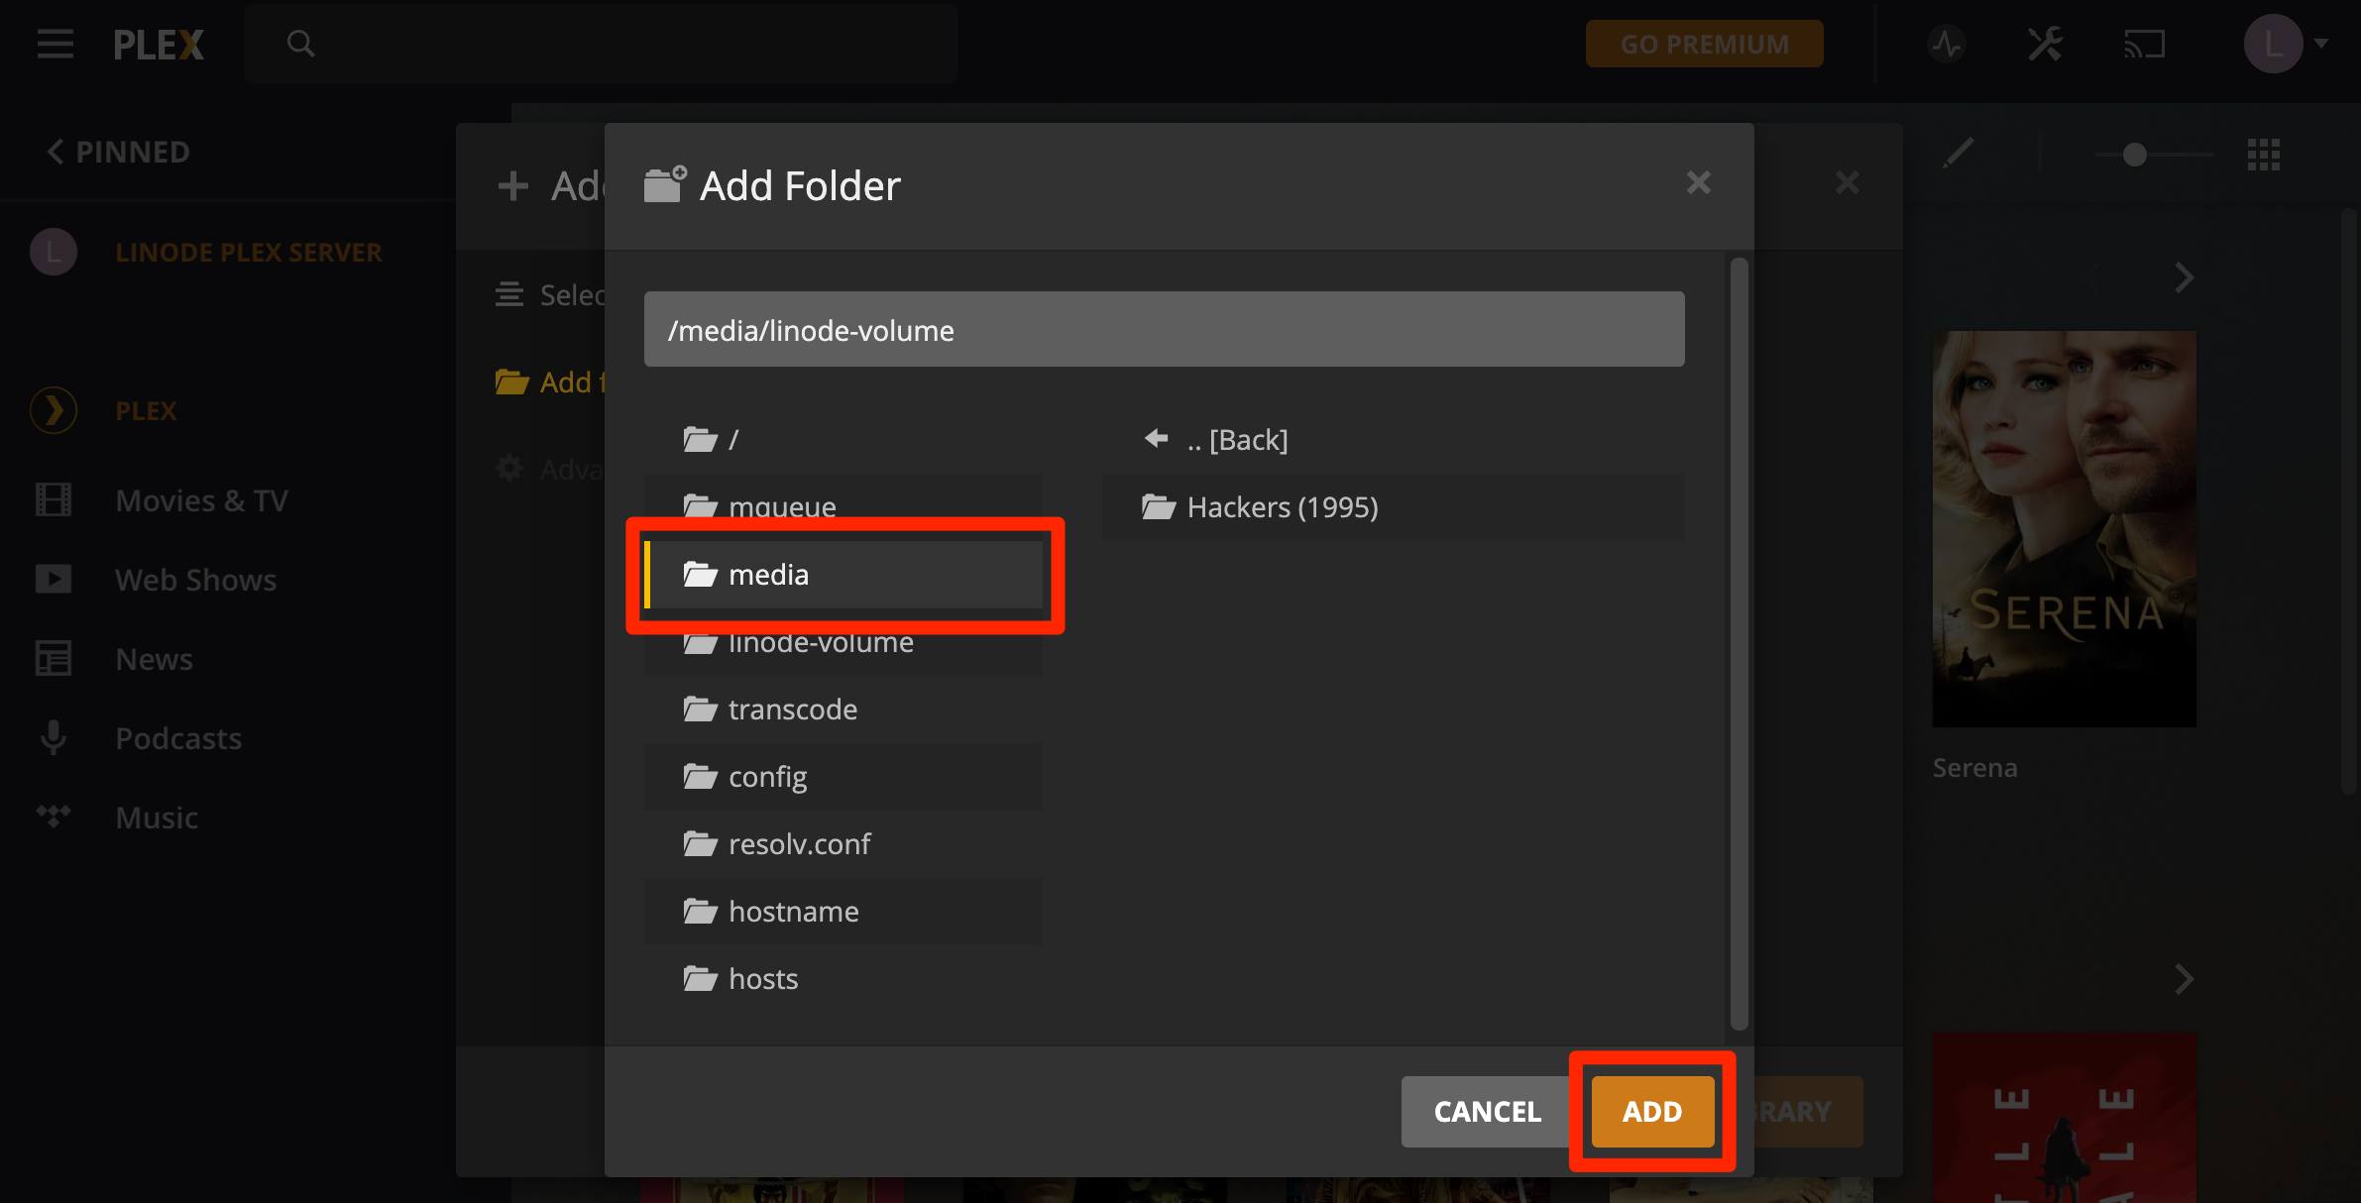Adjust the poster size slider
This screenshot has width=2361, height=1203.
[x=2133, y=155]
